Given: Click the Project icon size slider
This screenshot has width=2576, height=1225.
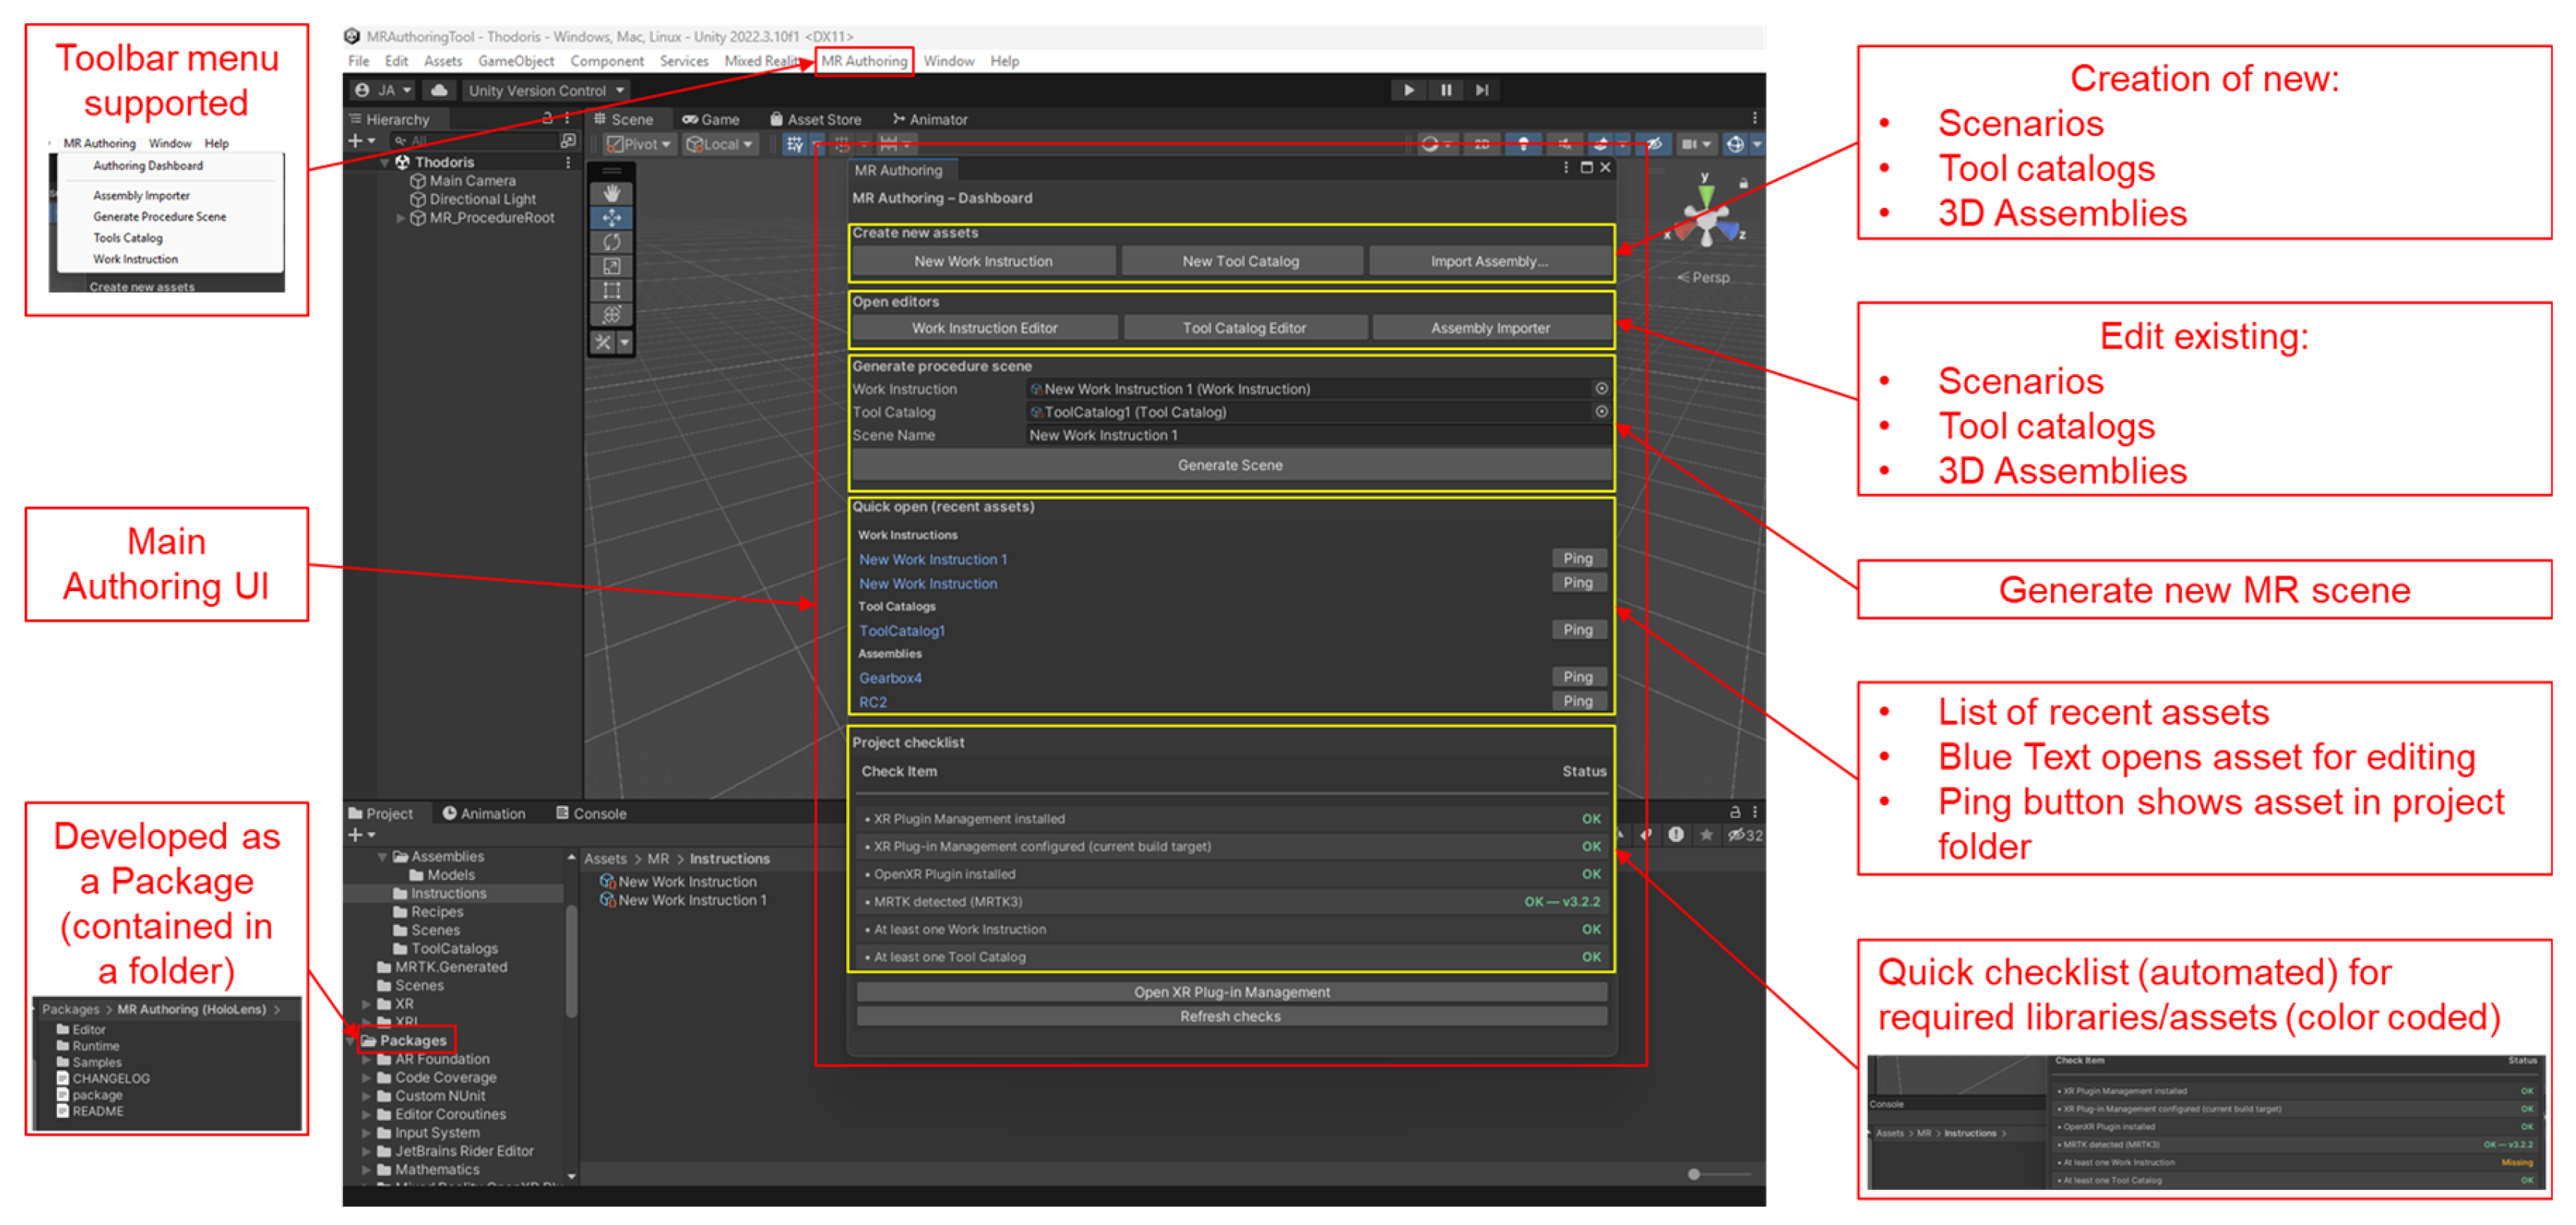Looking at the screenshot, I should coord(1718,1174).
